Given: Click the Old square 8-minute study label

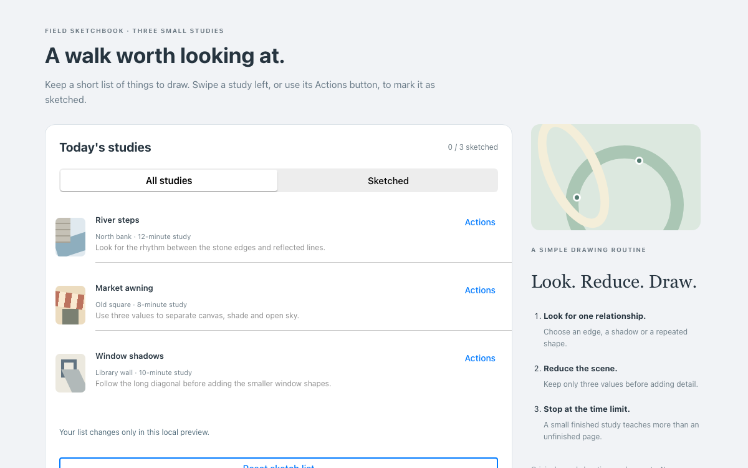Looking at the screenshot, I should (141, 305).
